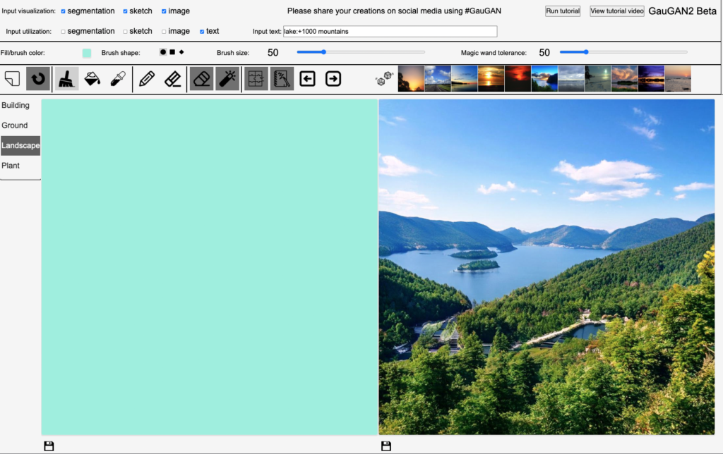Open the Plant category tab
The image size is (723, 454).
click(20, 165)
